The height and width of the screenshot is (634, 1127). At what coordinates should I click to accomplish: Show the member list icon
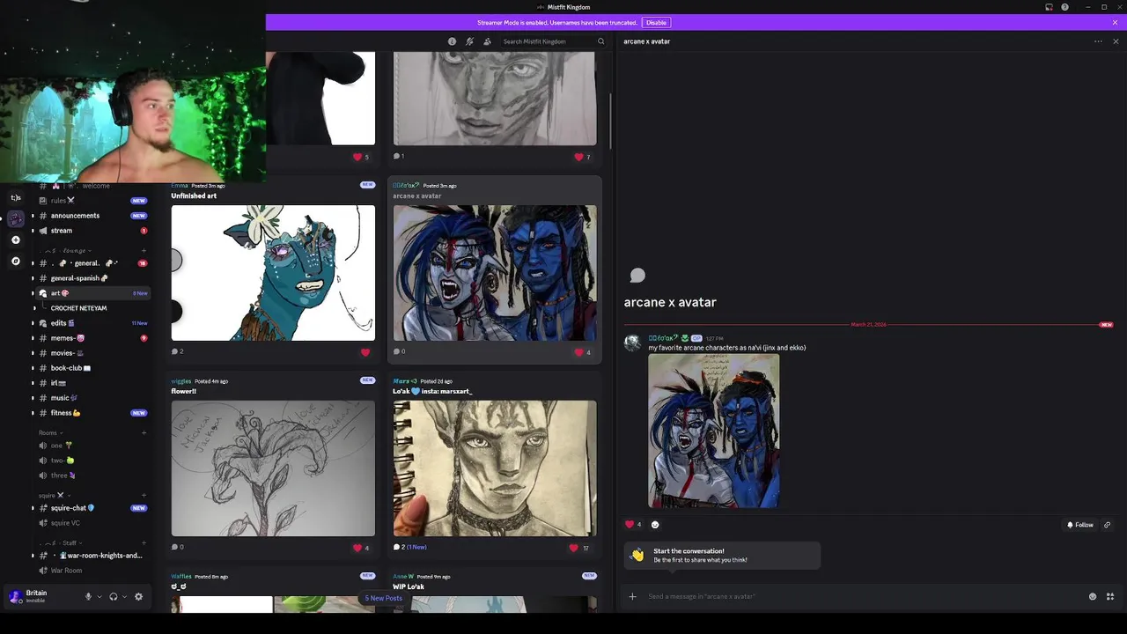(487, 41)
